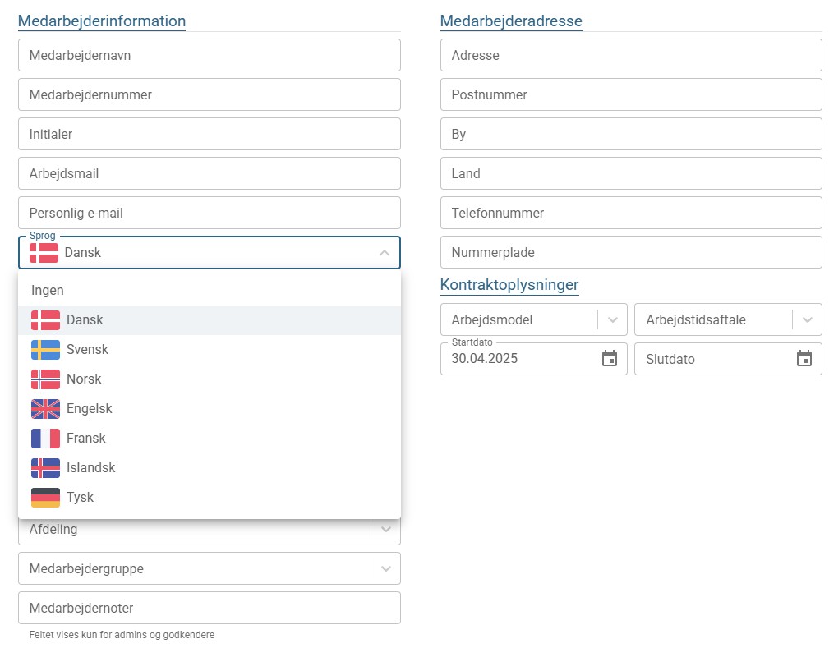The width and height of the screenshot is (829, 648).
Task: Expand the Arbejdstidsaftale dropdown
Action: 807,319
